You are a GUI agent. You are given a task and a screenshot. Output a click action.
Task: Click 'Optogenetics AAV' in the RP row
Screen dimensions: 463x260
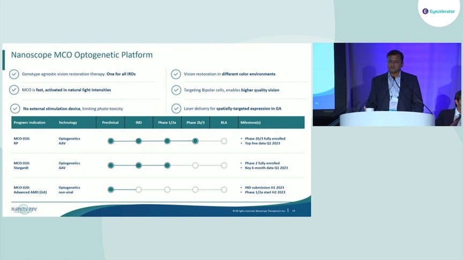click(69, 141)
